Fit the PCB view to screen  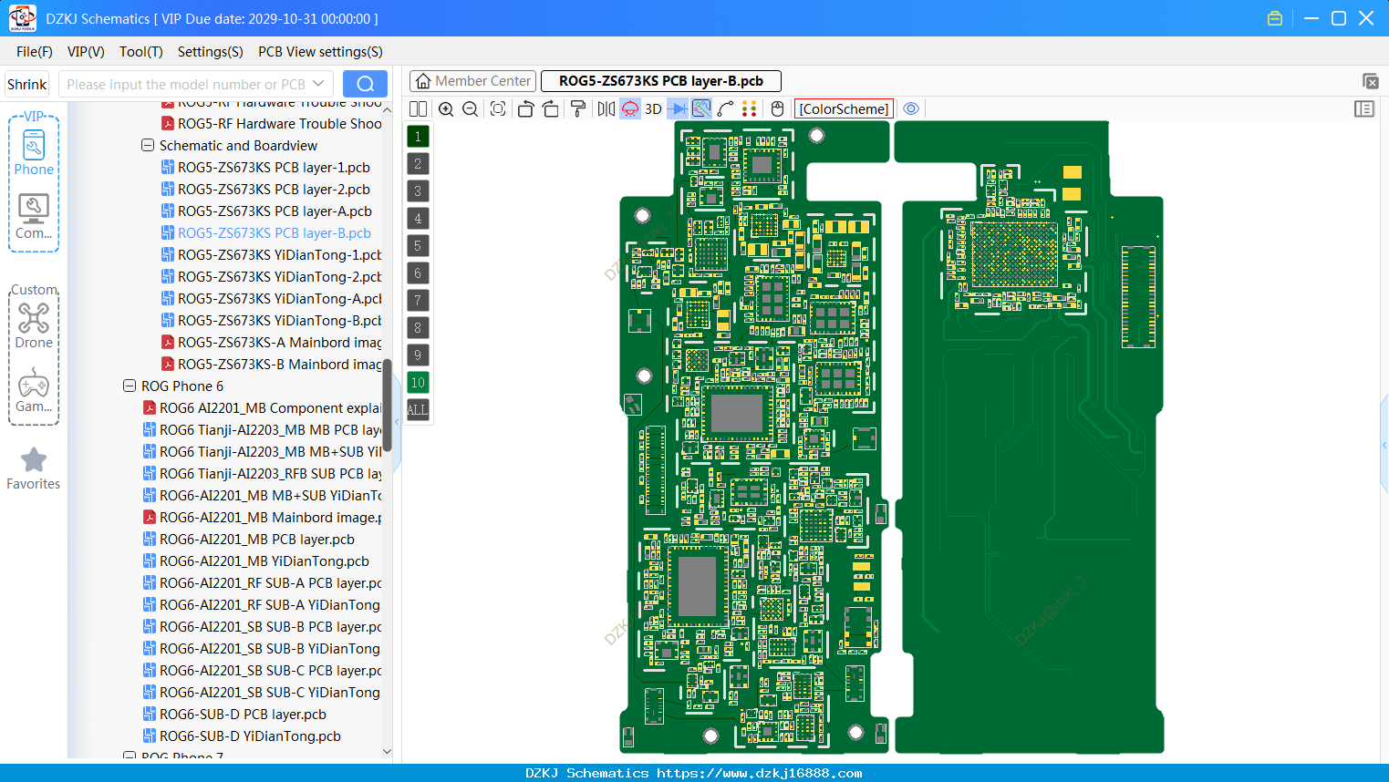coord(498,109)
